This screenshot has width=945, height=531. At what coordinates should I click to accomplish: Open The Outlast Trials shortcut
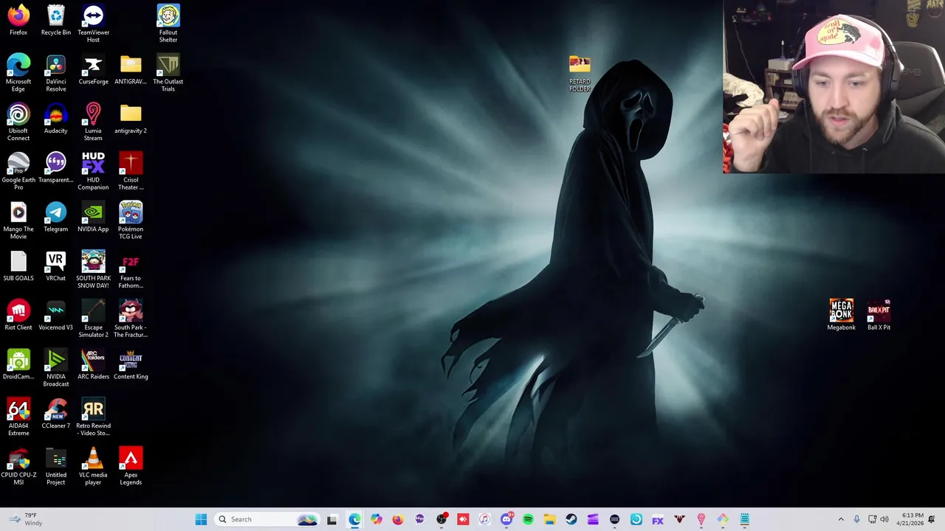(x=168, y=72)
